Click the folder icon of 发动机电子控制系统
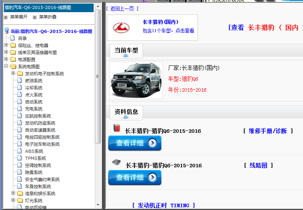This screenshot has width=303, height=210. point(20,73)
